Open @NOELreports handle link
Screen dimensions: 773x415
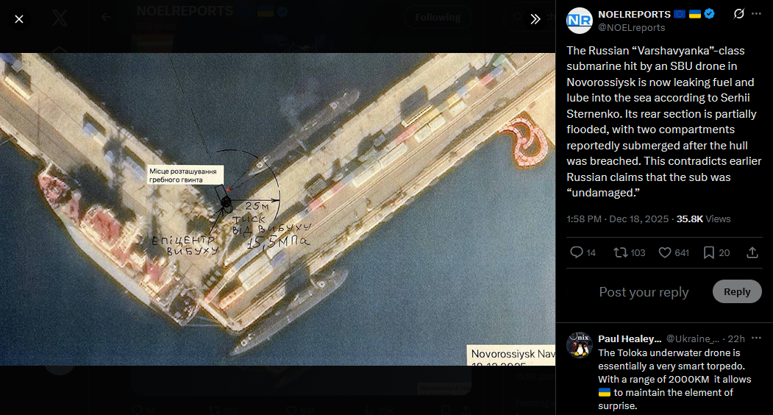pyautogui.click(x=632, y=28)
